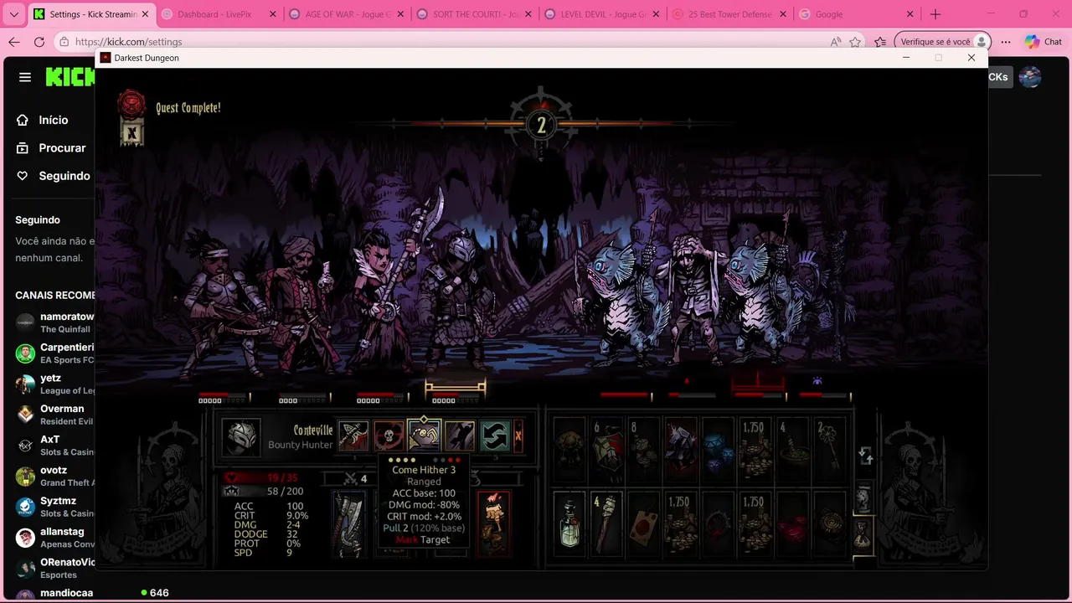Click the equipped axe weapon slot
The image size is (1072, 603).
(349, 524)
